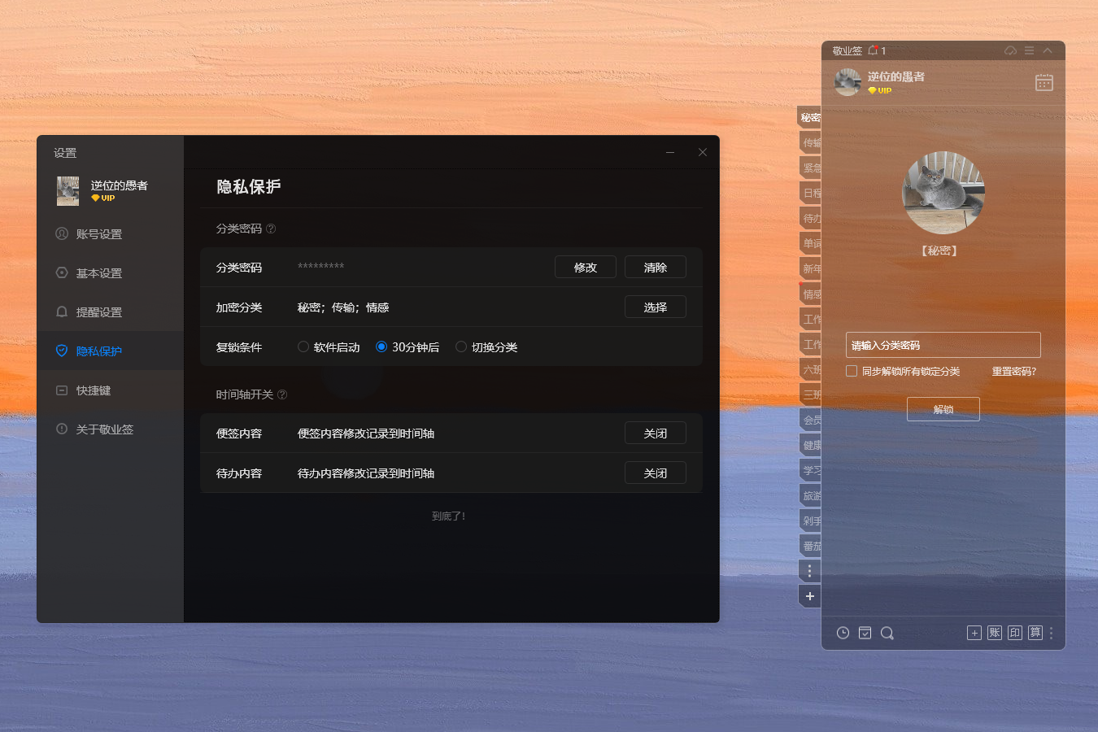Open 账号设置 in settings sidebar

click(98, 234)
